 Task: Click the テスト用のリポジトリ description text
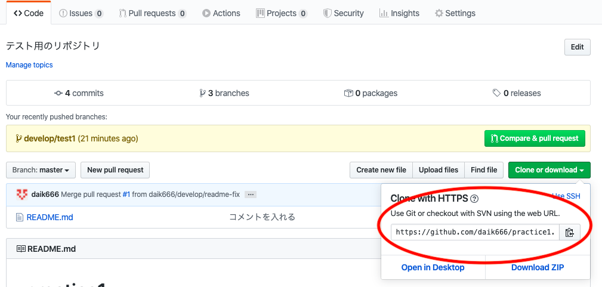53,46
